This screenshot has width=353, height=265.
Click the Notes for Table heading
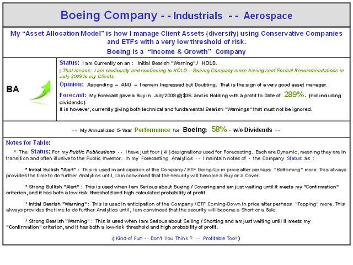[x=29, y=143]
